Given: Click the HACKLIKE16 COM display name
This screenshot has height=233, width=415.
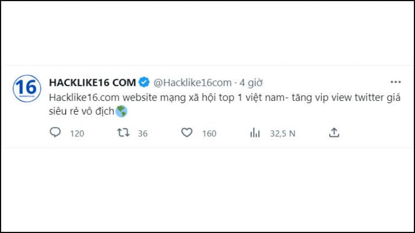Looking at the screenshot, I should click(92, 82).
